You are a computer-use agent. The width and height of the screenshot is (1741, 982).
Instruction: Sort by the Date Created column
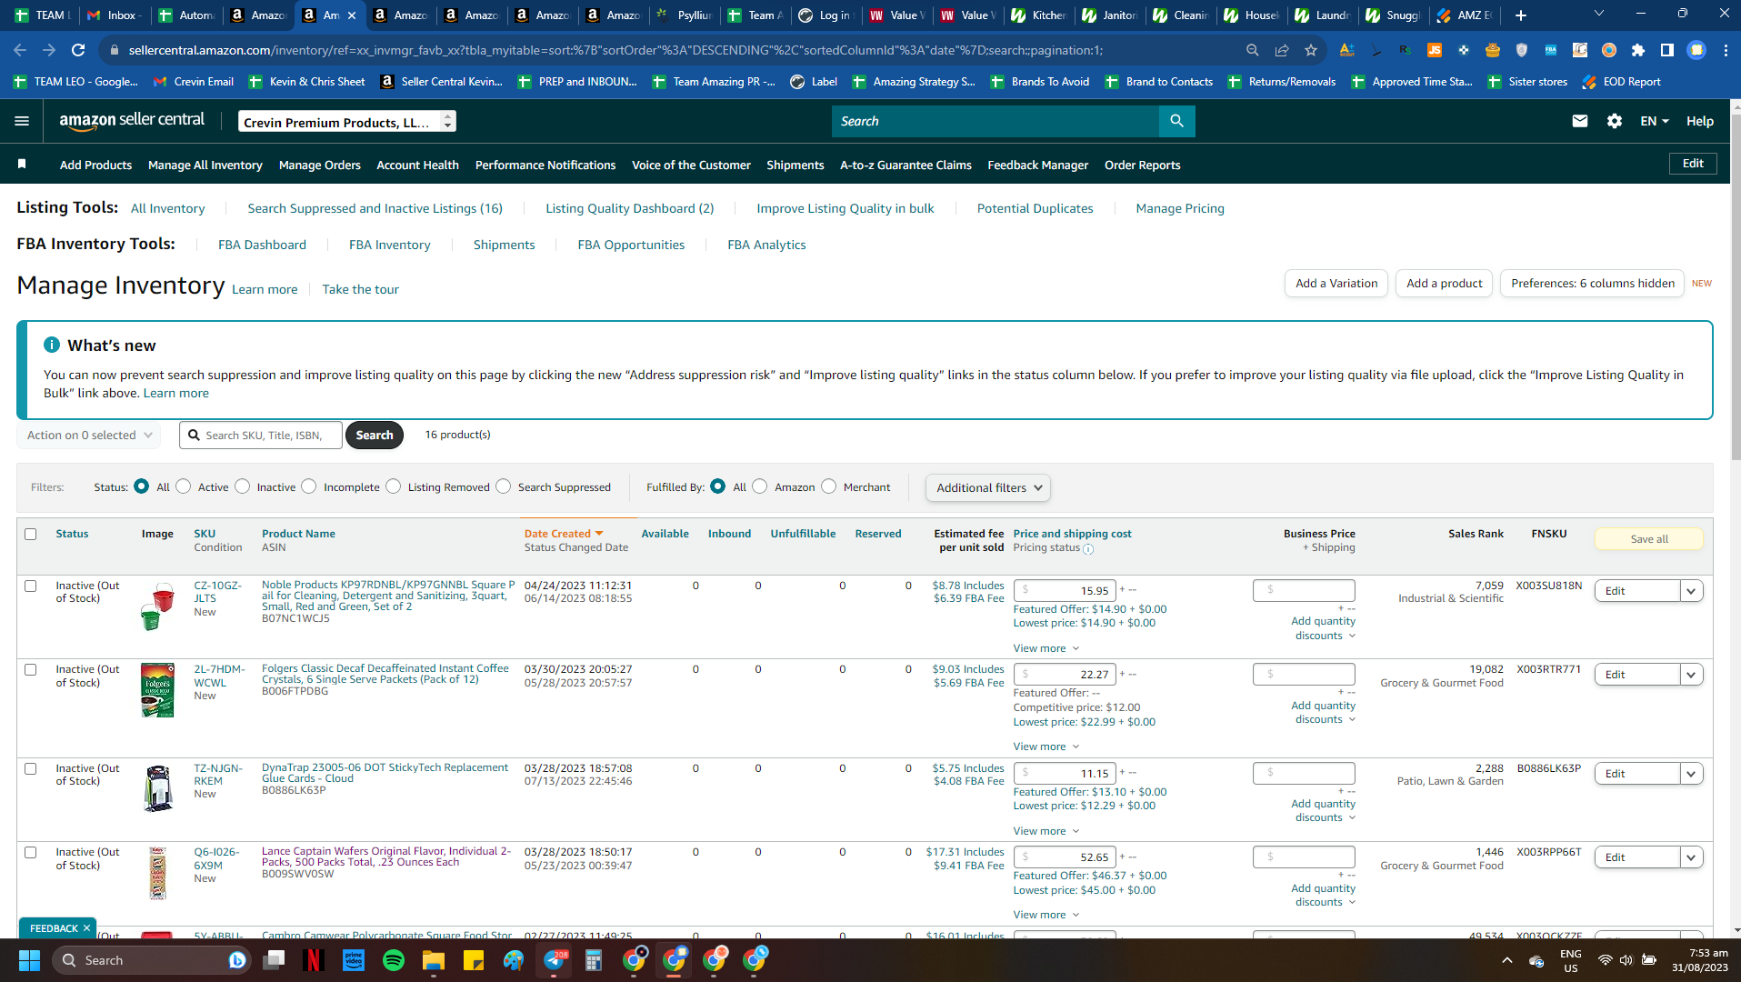[x=564, y=534]
